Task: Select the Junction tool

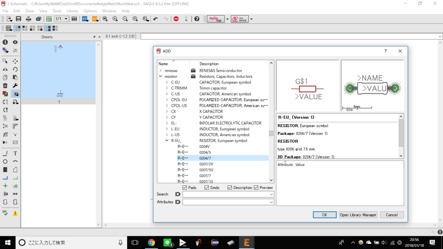Action: 5,186
